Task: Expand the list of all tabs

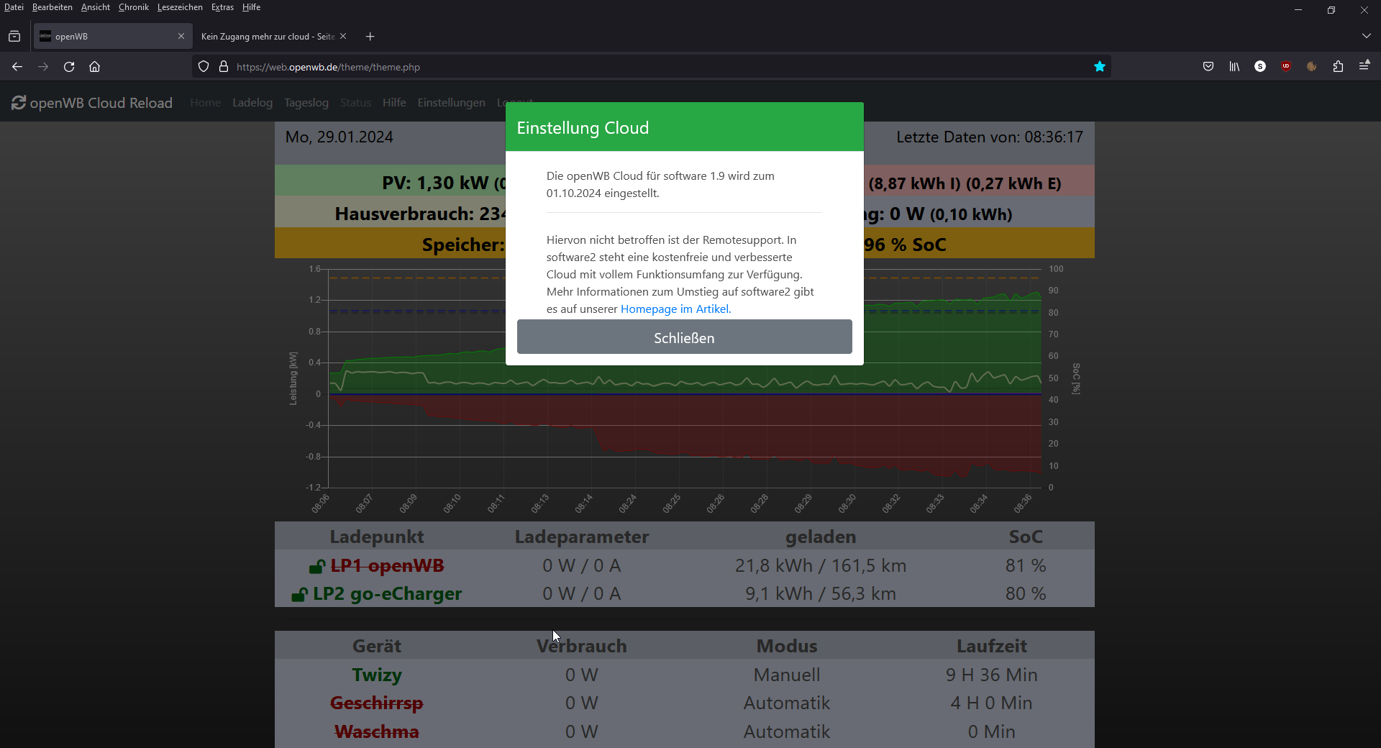Action: [x=1366, y=36]
